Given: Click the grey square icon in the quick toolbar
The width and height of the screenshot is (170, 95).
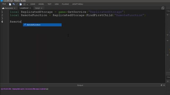Looking at the screenshot, I should (x=24, y=4).
